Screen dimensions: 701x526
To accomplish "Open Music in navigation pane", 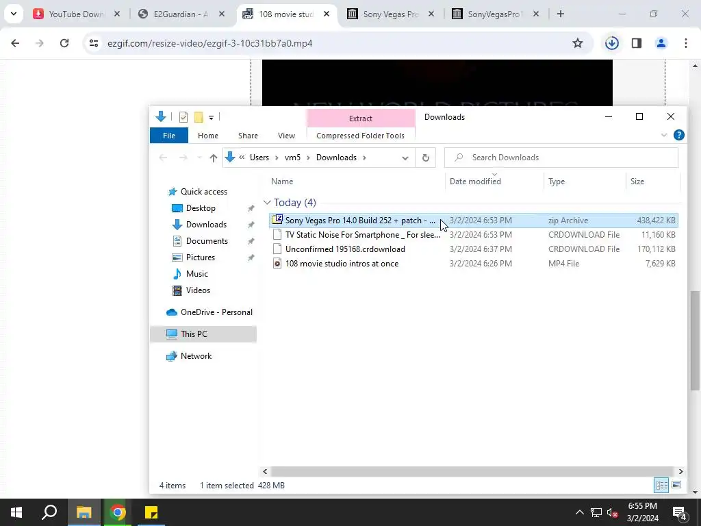I will 196,274.
